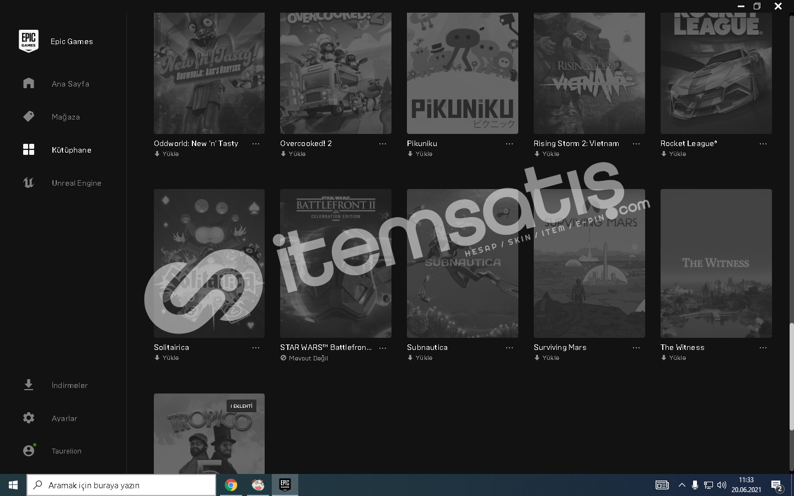The image size is (794, 496).
Task: Open options menu for Pikuniku
Action: (x=509, y=144)
